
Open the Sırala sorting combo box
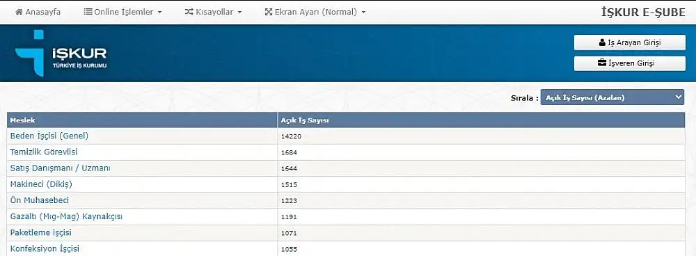612,97
